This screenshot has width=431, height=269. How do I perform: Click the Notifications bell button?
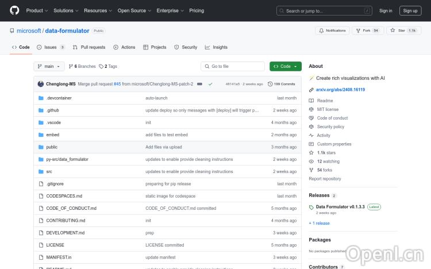[333, 30]
